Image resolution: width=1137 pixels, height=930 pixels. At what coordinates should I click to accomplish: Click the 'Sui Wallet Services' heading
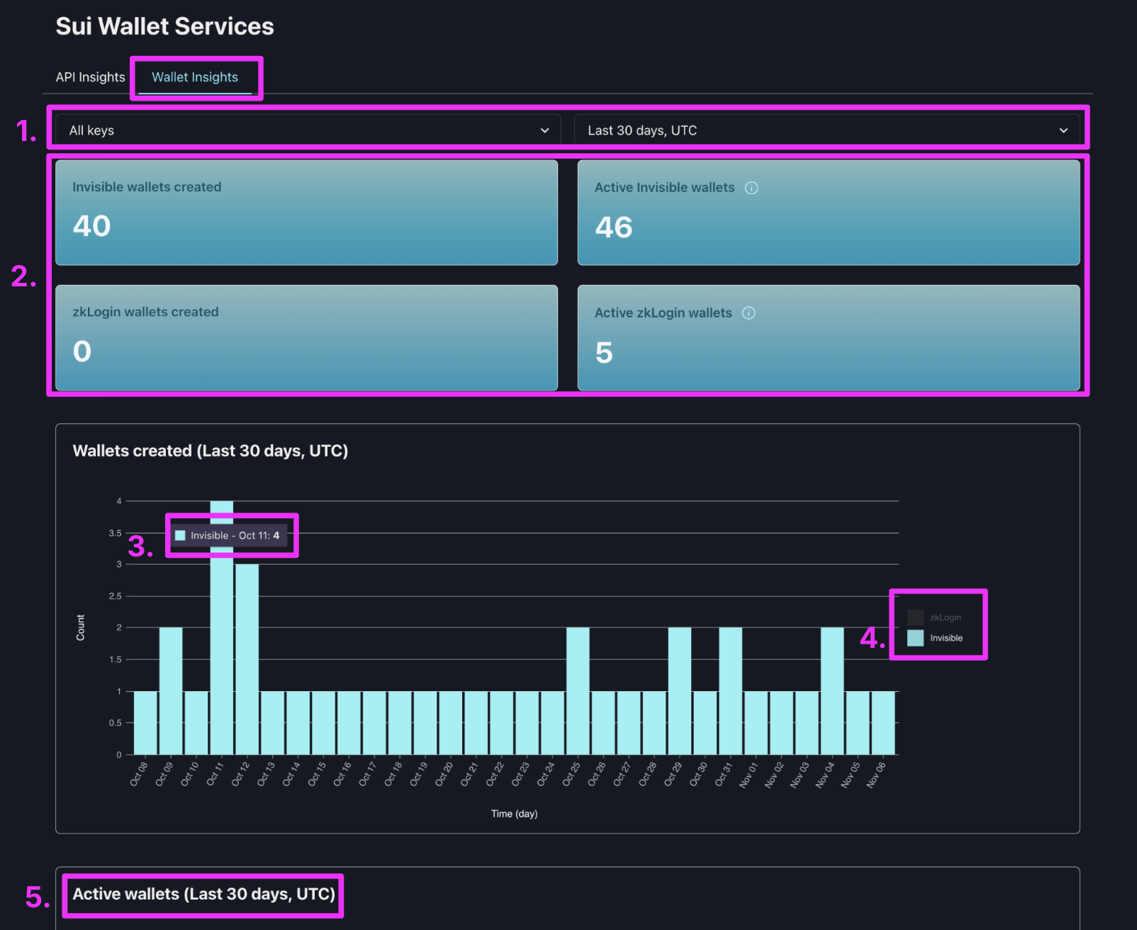tap(164, 26)
